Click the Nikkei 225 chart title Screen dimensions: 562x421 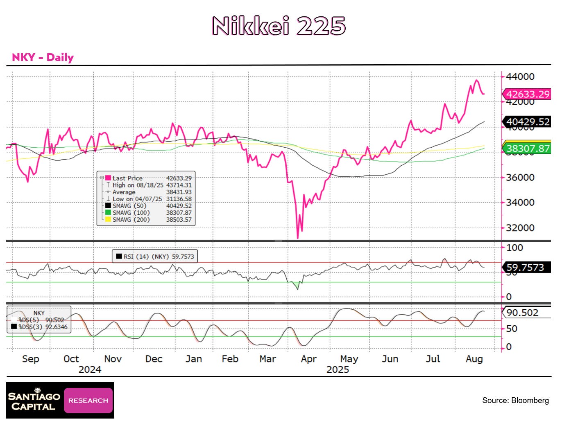[279, 26]
